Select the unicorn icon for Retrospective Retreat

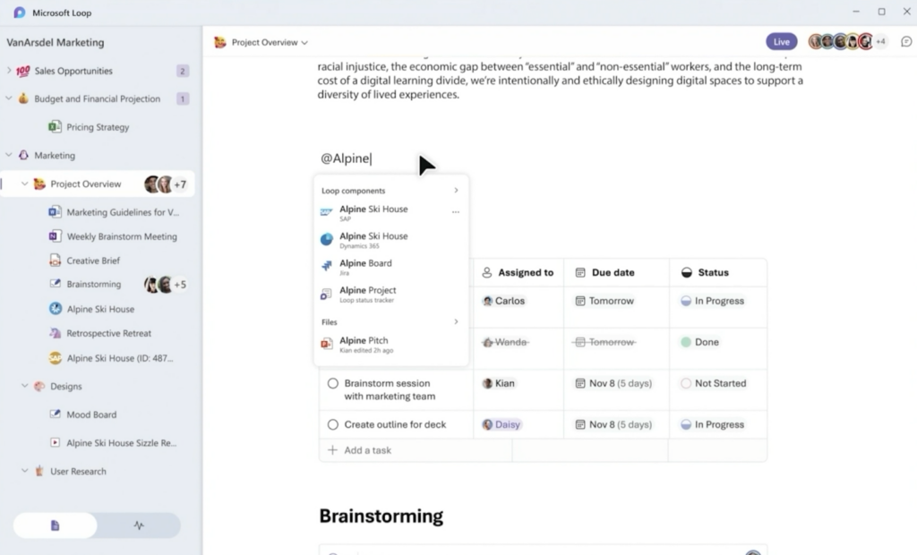coord(55,333)
